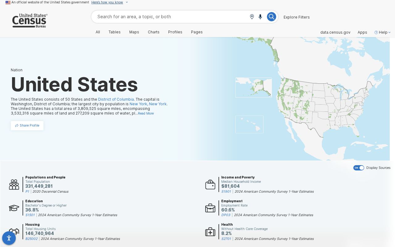Viewport: 395px width, 247px height.
Task: Click the median income value $81,604
Action: click(231, 186)
